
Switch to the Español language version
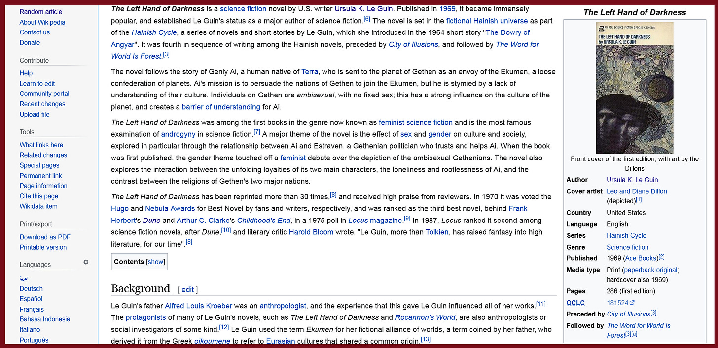click(x=31, y=299)
